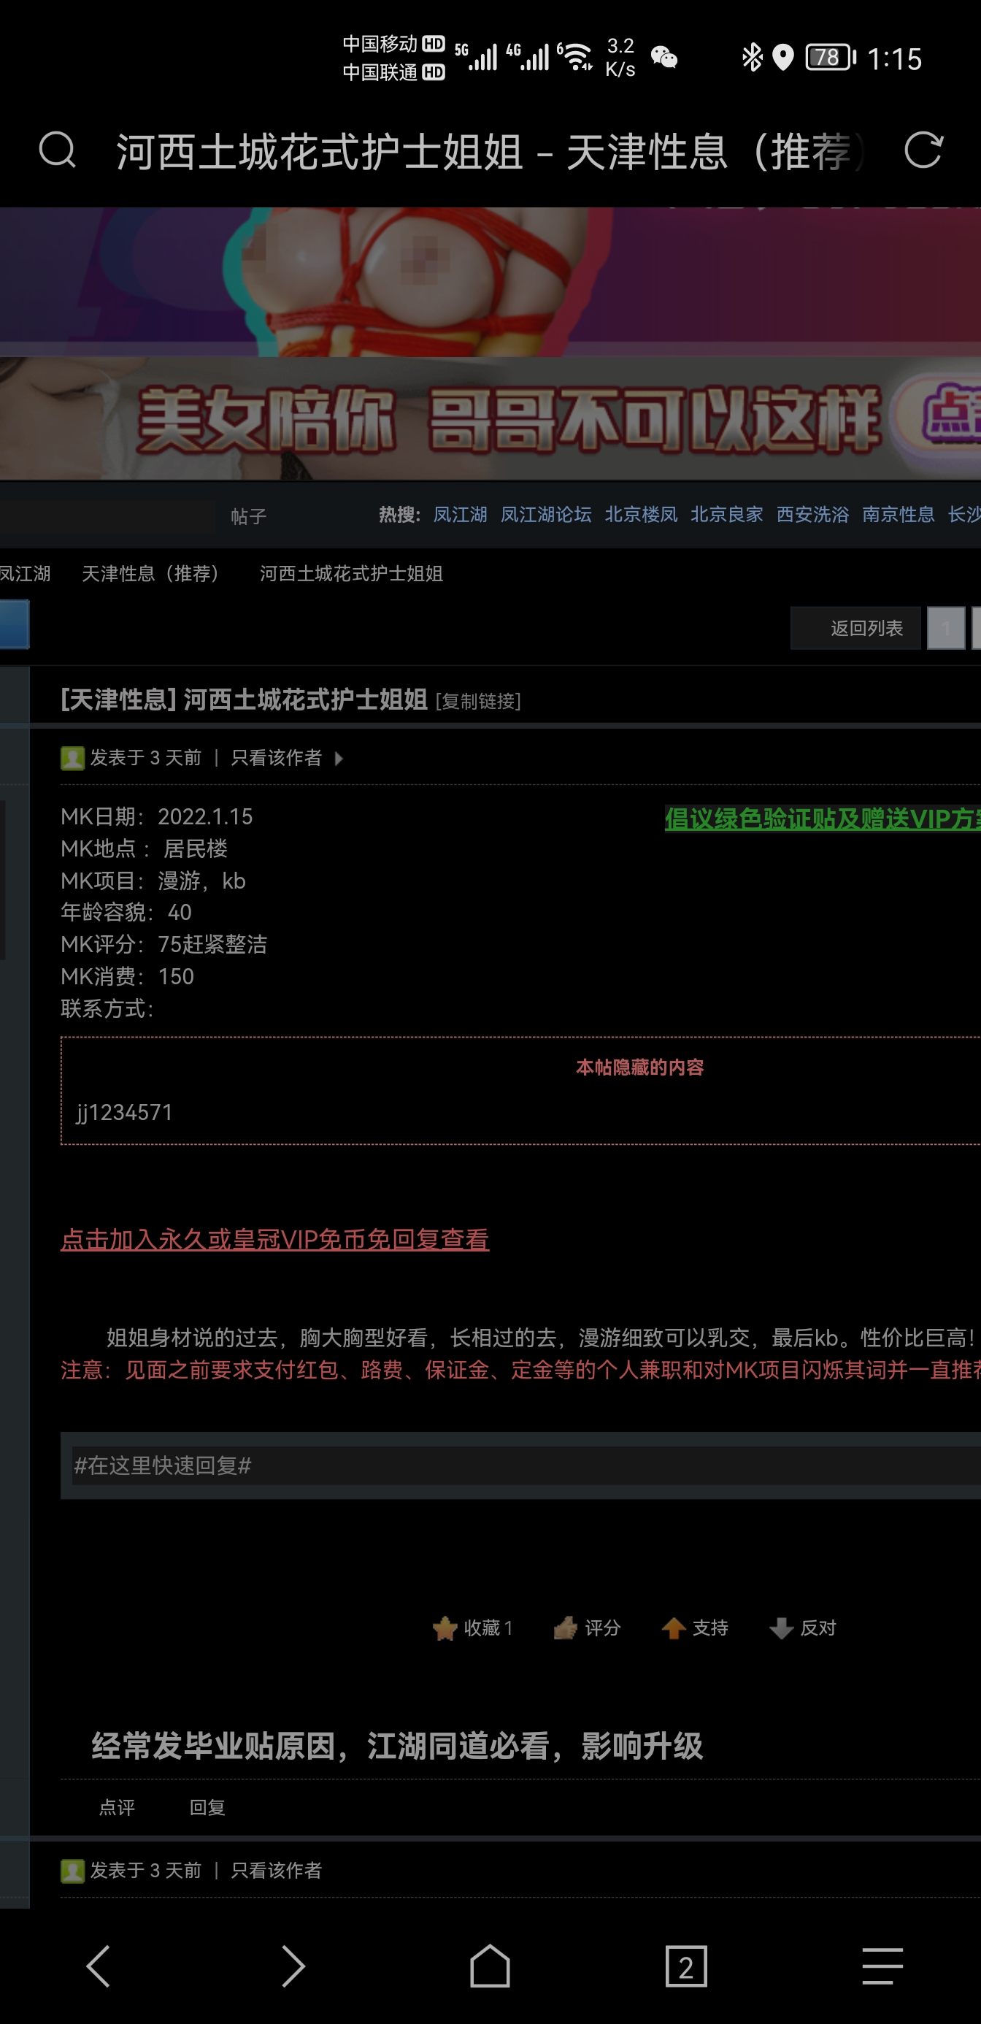
Task: Open the tab switcher showing 2
Action: 685,1966
